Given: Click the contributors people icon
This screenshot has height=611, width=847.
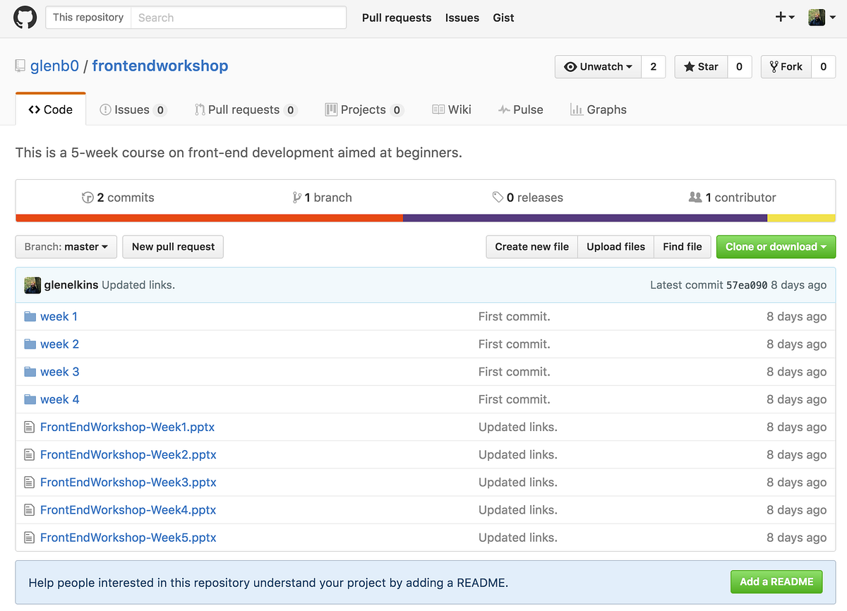Looking at the screenshot, I should coord(695,198).
